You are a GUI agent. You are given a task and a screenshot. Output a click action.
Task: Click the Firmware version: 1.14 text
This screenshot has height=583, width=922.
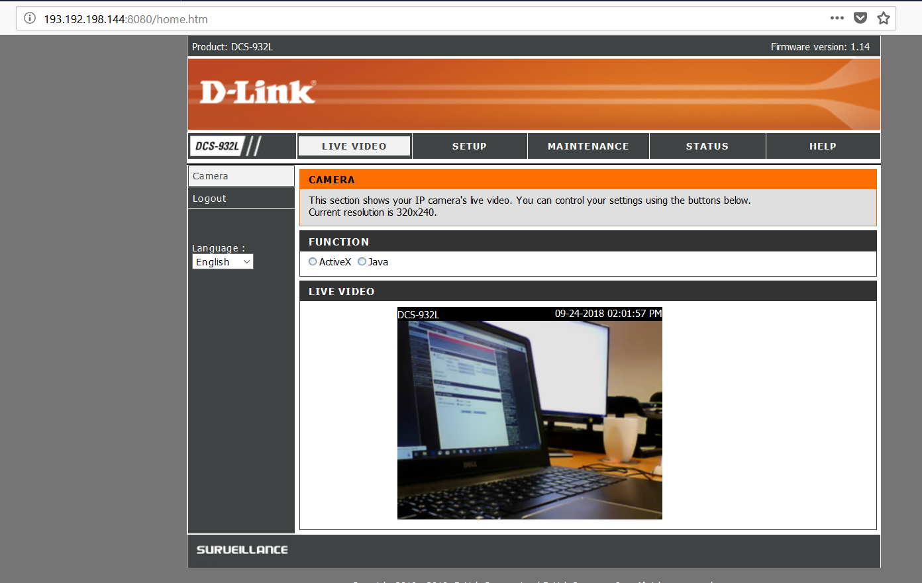(820, 47)
